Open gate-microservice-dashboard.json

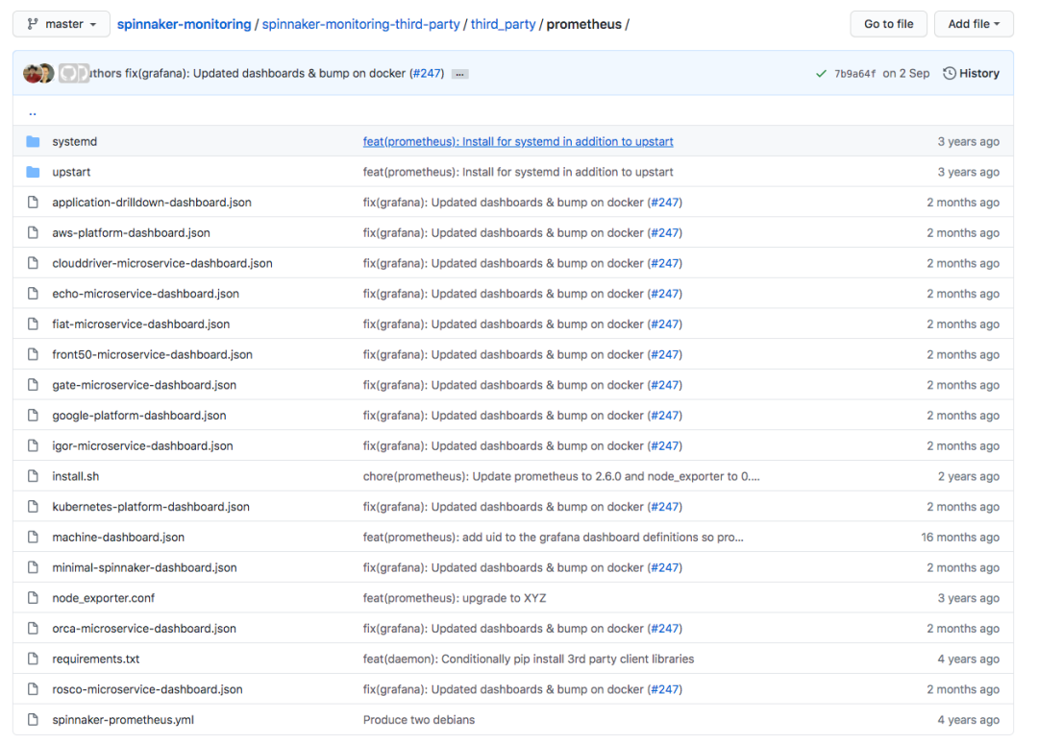click(x=144, y=385)
